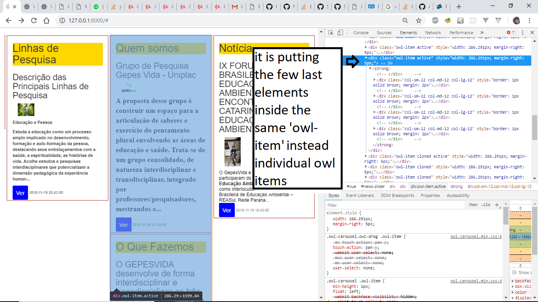Toggle the device toolbar emulation icon
538x302 pixels.
click(x=340, y=33)
